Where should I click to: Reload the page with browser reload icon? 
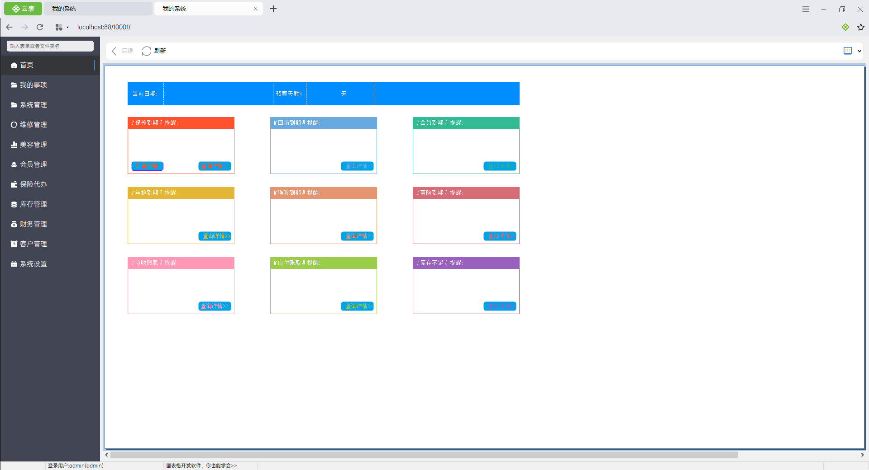coord(40,27)
